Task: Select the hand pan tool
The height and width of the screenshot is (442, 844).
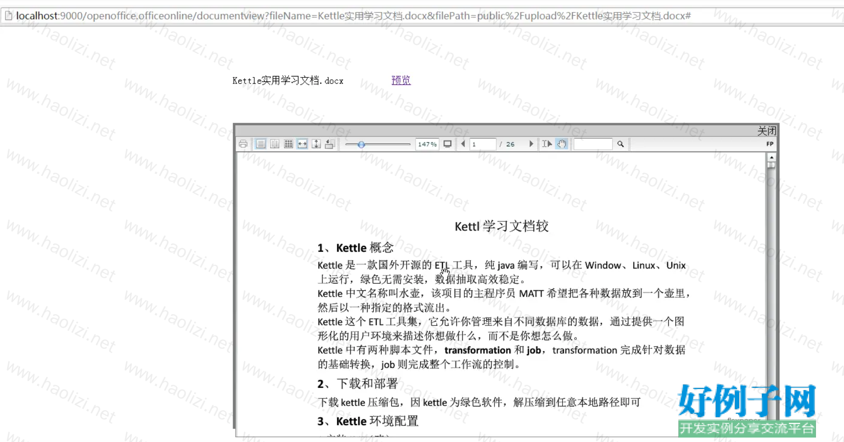Action: pyautogui.click(x=562, y=144)
